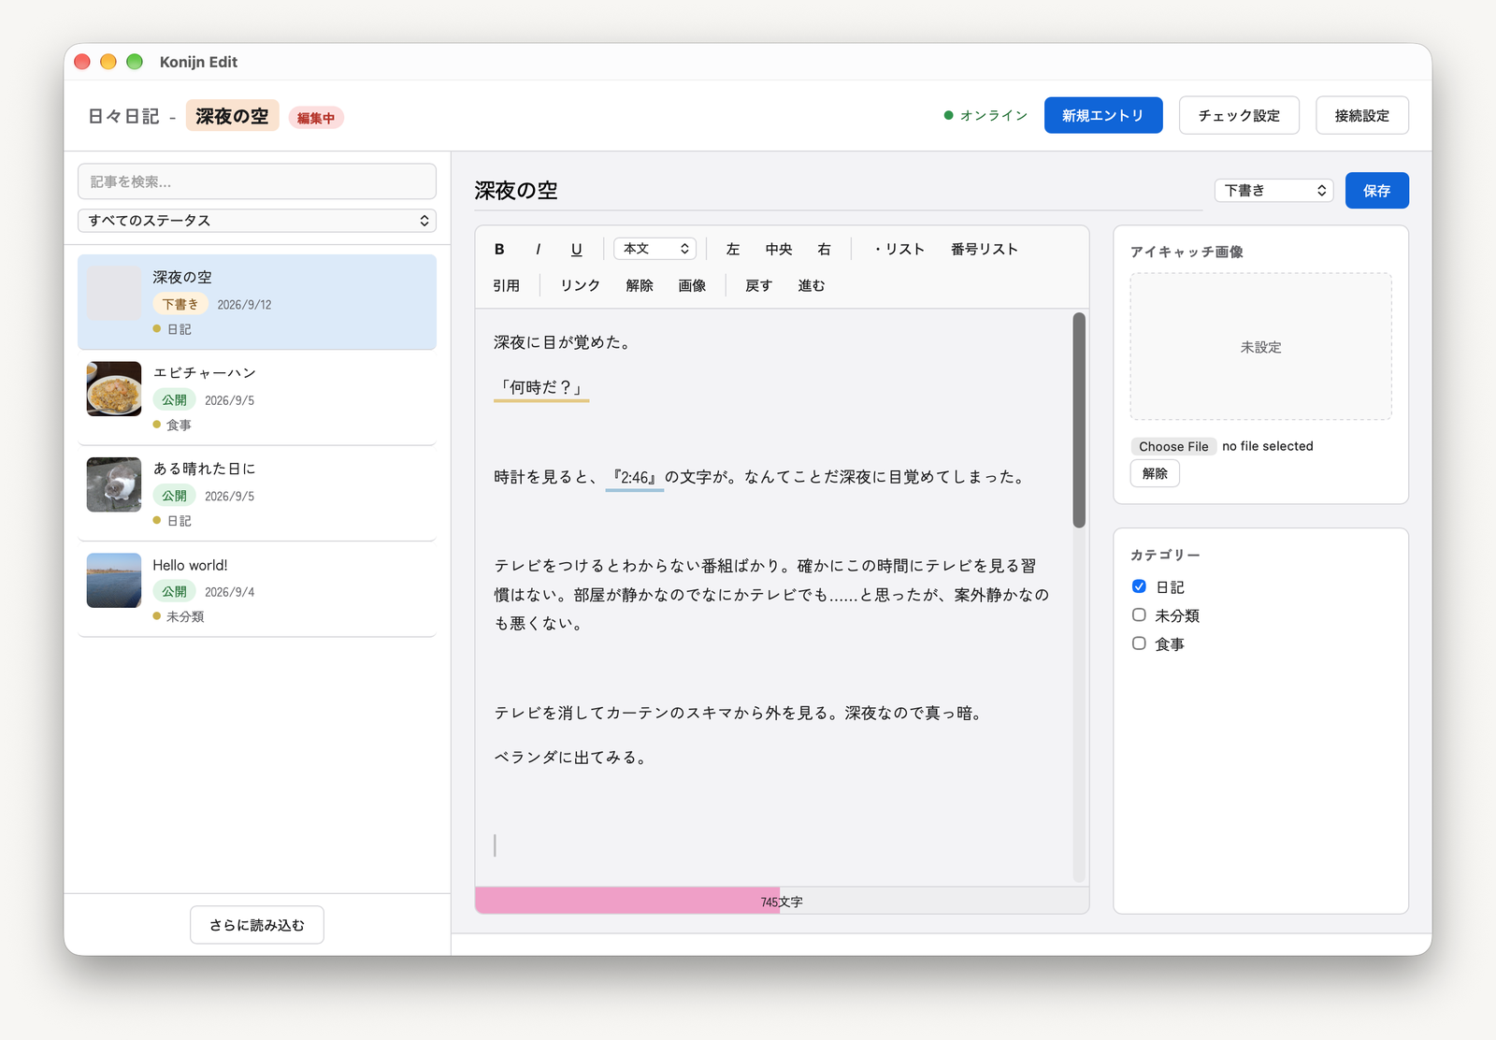Image resolution: width=1496 pixels, height=1040 pixels.
Task: Insert a bullet list with ・リスト
Action: [x=898, y=249]
